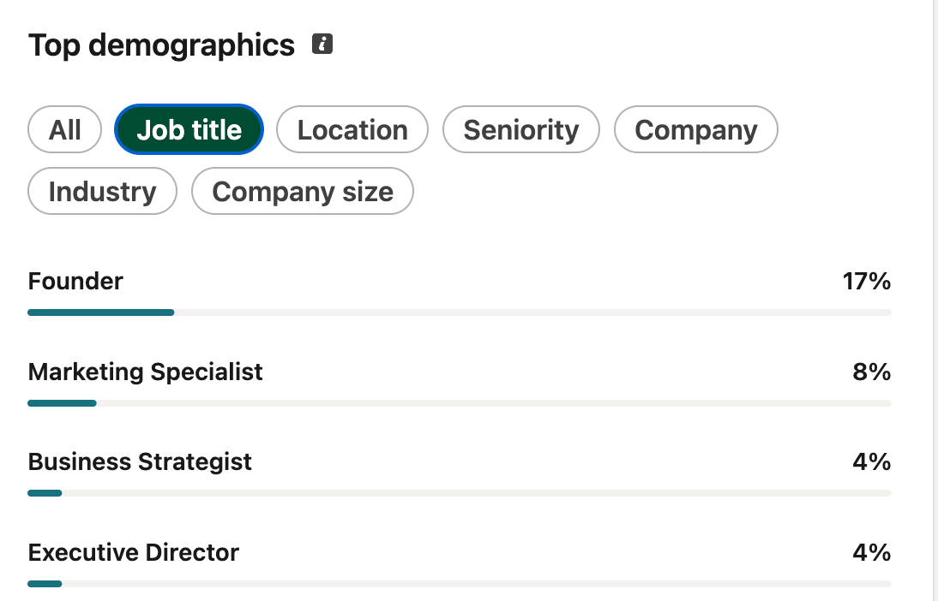
Task: Show demographics by Industry
Action: point(102,191)
